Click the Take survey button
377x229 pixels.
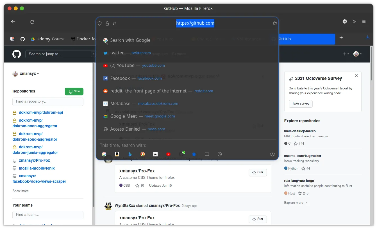pos(301,103)
